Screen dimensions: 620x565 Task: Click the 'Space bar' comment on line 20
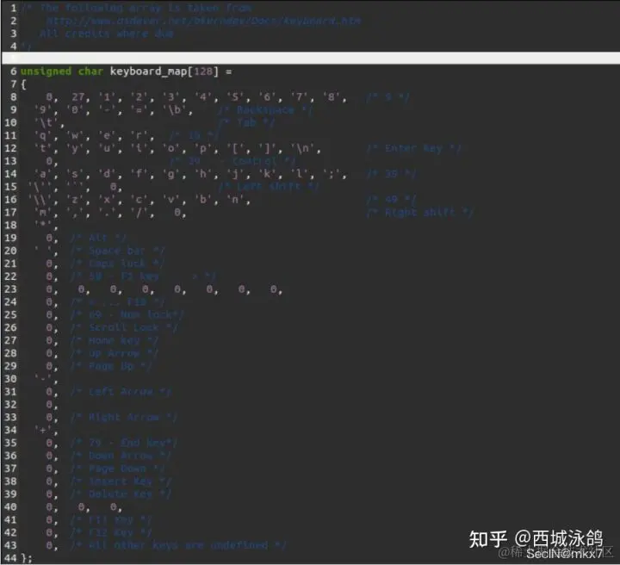pos(117,251)
